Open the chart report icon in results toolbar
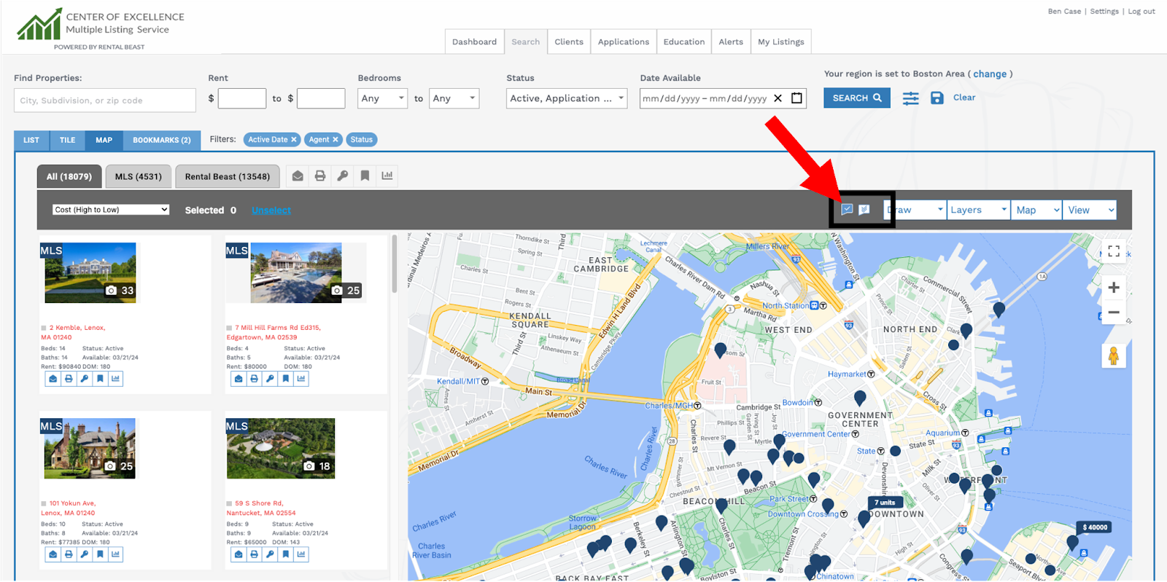Viewport: 1167px width, 582px height. (x=387, y=176)
